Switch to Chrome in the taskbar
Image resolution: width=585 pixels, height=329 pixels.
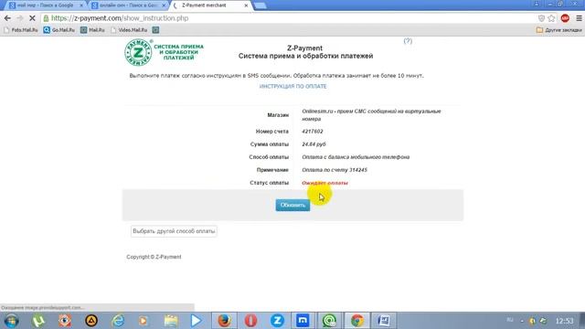click(357, 321)
